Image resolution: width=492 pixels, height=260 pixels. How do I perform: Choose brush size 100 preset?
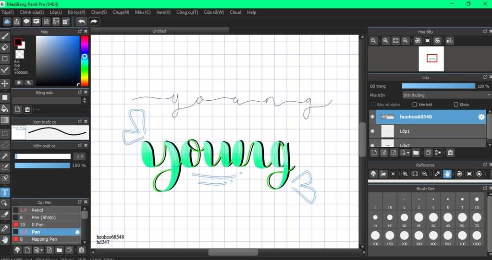(375, 236)
